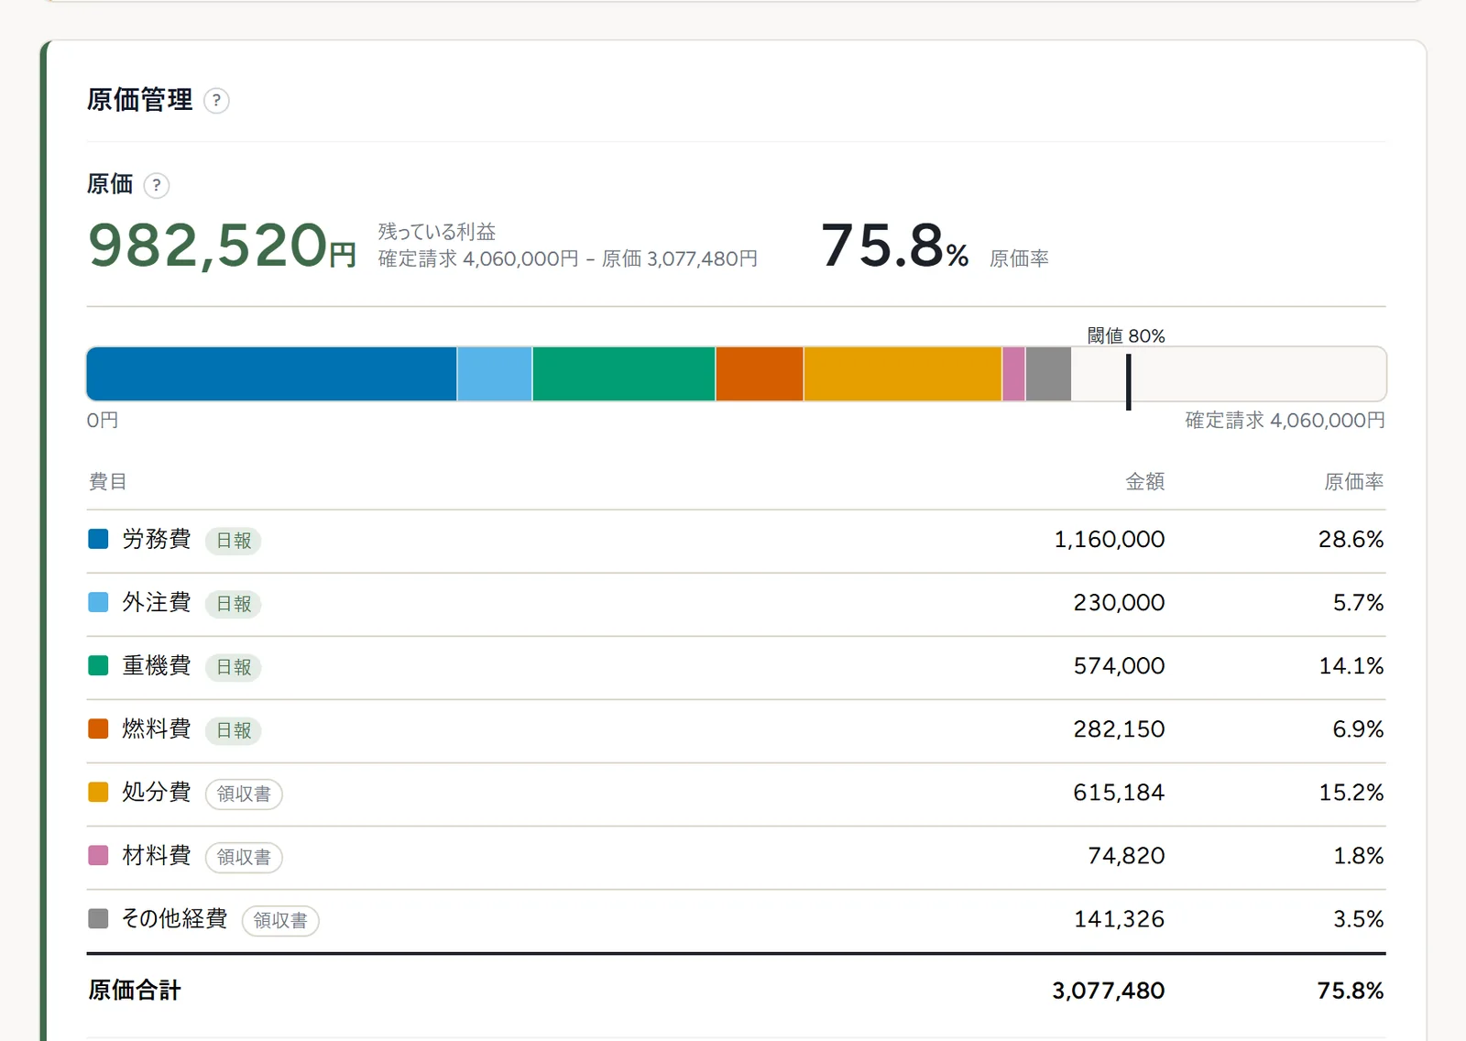The height and width of the screenshot is (1041, 1466).
Task: Click 15.2% rate in 処分費 row
Action: pyautogui.click(x=1351, y=792)
